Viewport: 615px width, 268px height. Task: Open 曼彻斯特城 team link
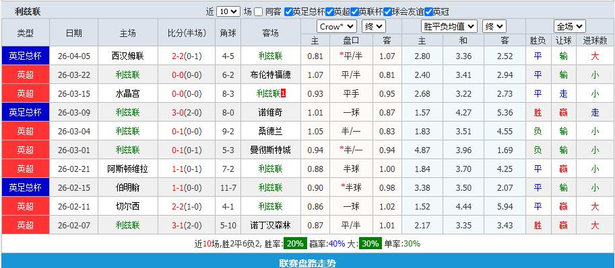[x=271, y=150]
